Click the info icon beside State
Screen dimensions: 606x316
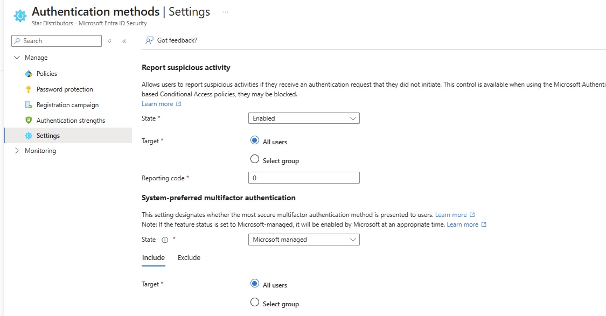click(165, 240)
